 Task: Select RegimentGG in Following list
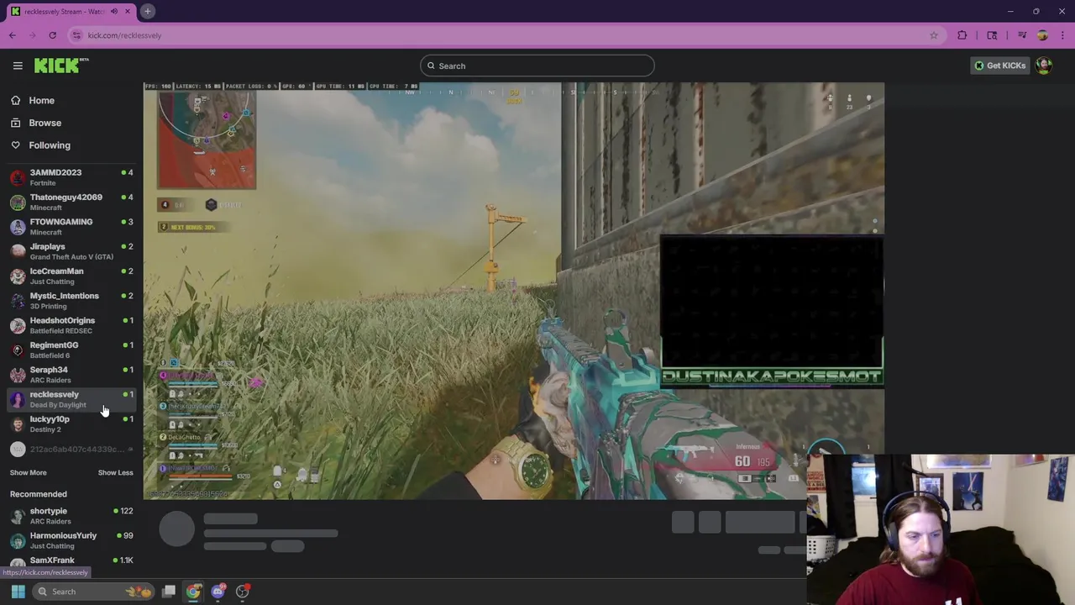click(x=71, y=350)
